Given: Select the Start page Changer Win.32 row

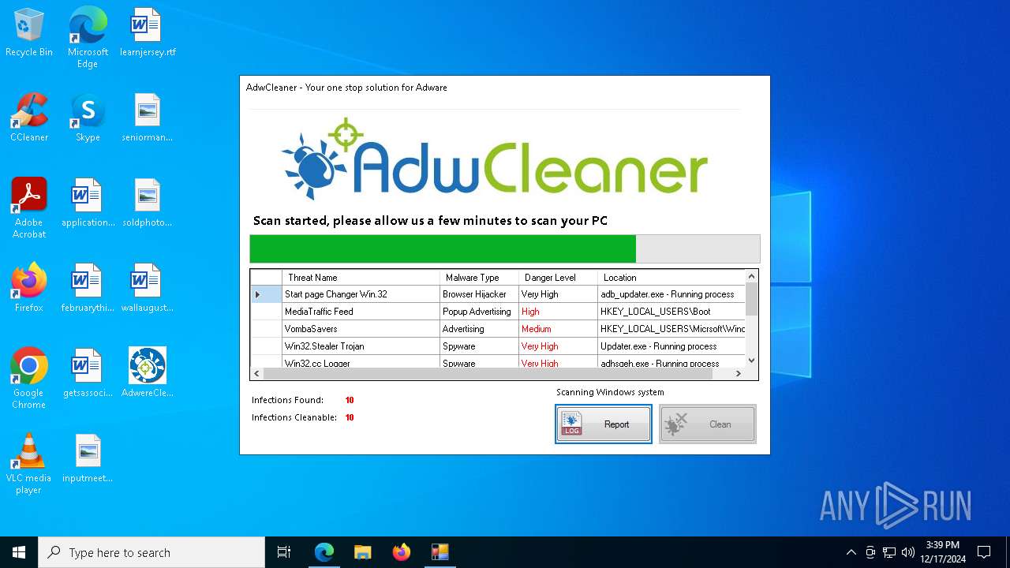Looking at the screenshot, I should click(x=498, y=294).
